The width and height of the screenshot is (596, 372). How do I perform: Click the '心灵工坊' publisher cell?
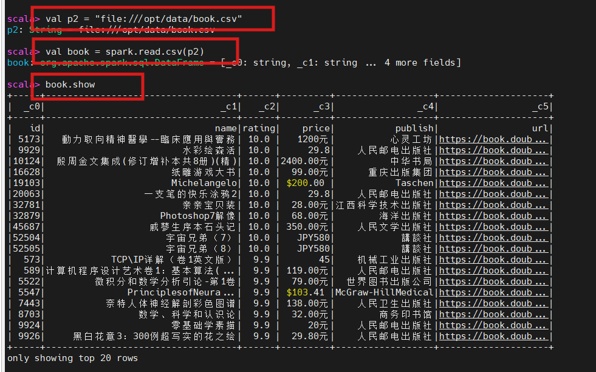point(411,140)
